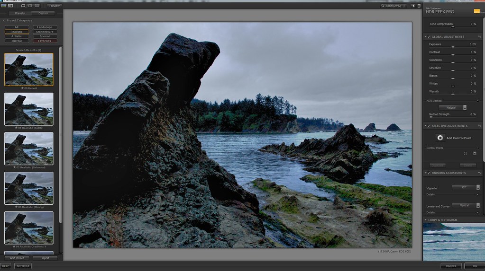
Task: Filter presets by Special category
Action: 45,36
